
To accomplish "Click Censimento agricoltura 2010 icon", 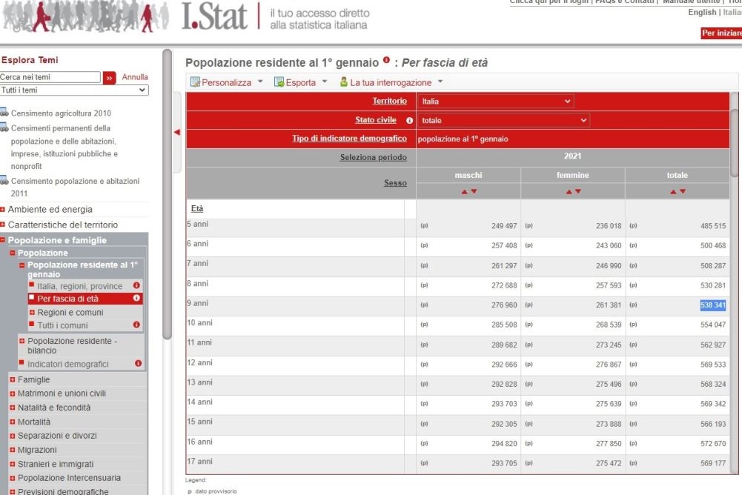I will pyautogui.click(x=4, y=113).
